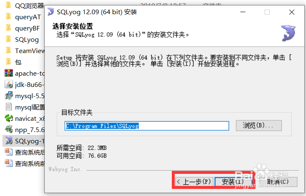This screenshot has height=196, width=306.
Task: Select the queryBF file name text
Action: coord(27,28)
